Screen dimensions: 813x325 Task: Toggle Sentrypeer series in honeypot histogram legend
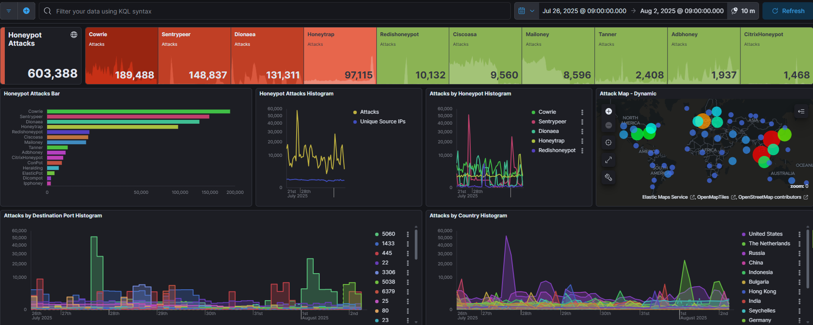pos(552,122)
